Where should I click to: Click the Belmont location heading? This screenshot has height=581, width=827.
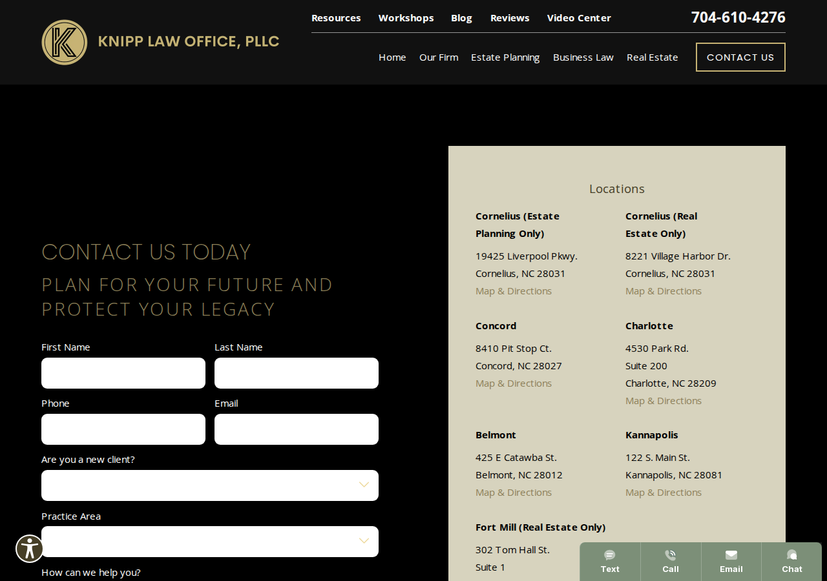point(496,435)
